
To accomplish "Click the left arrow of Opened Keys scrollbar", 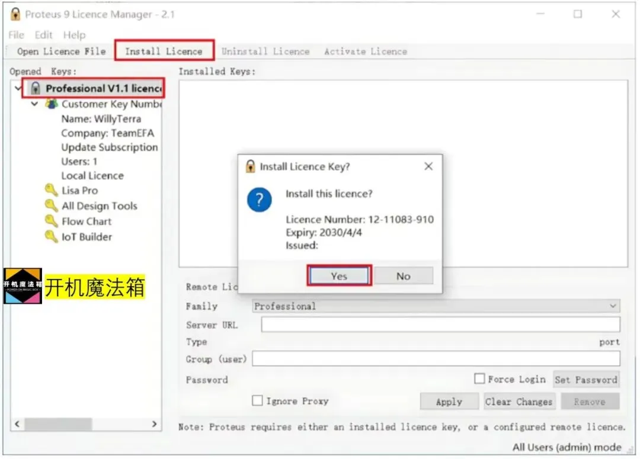I will (x=17, y=424).
